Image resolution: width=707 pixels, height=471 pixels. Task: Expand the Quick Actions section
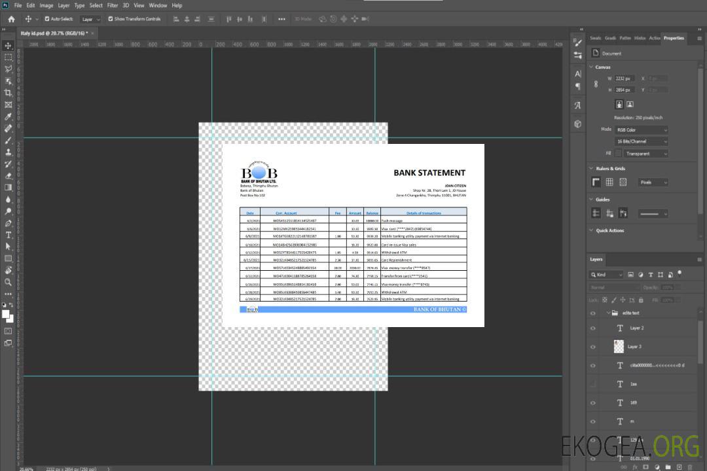pos(592,230)
